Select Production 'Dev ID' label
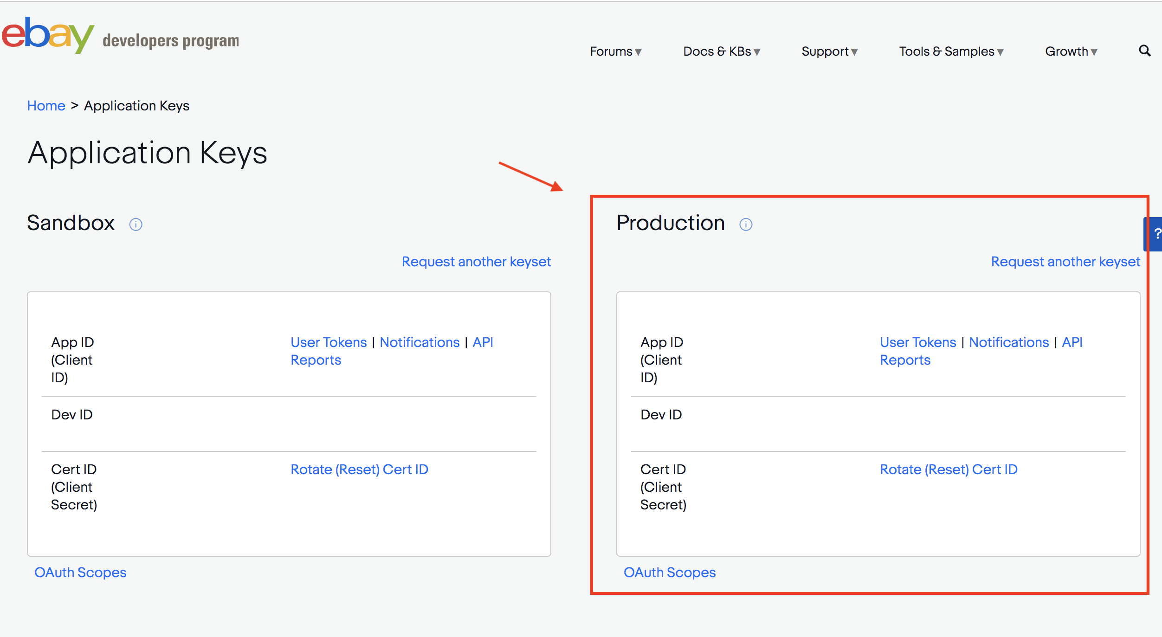The width and height of the screenshot is (1162, 637). click(x=661, y=415)
